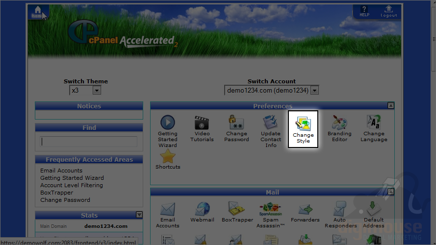This screenshot has height=245, width=436.
Task: Go to cPanel home icon
Action: pos(38,12)
